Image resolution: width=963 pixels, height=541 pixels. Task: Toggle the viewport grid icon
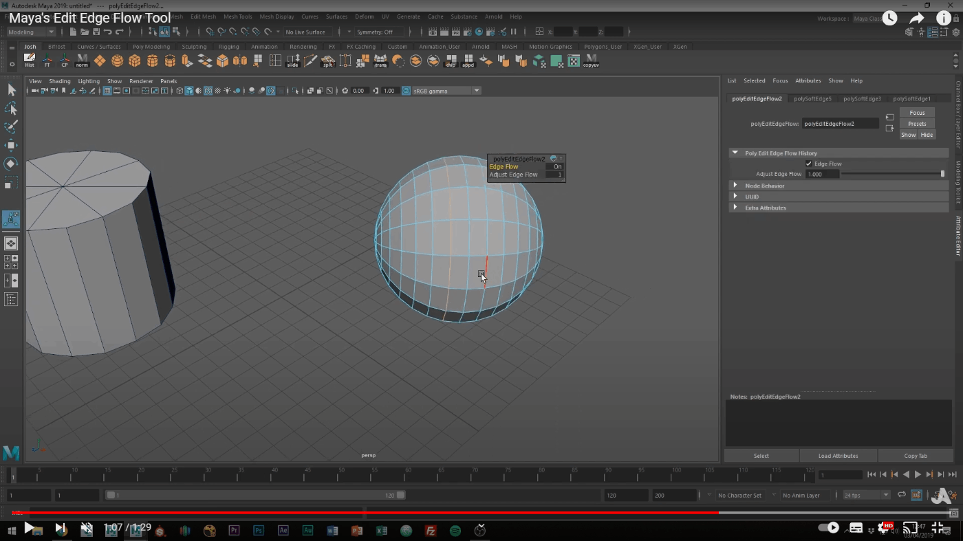click(x=107, y=91)
